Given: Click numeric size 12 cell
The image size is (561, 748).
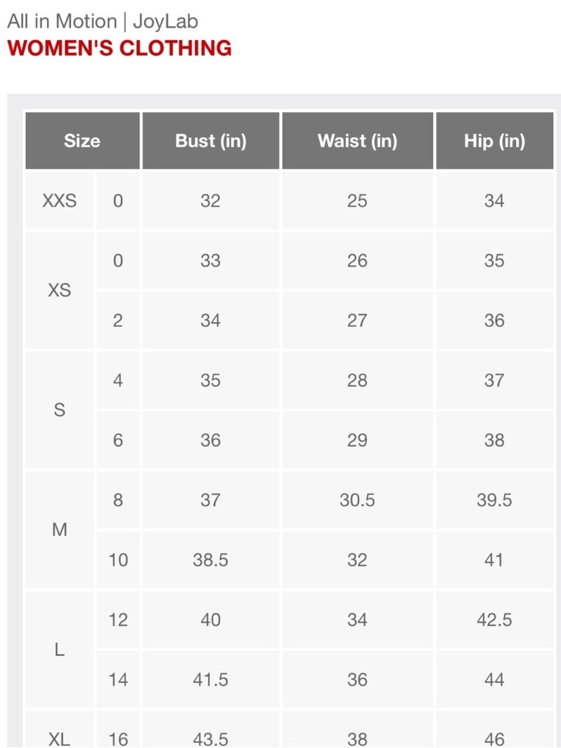Looking at the screenshot, I should [118, 620].
